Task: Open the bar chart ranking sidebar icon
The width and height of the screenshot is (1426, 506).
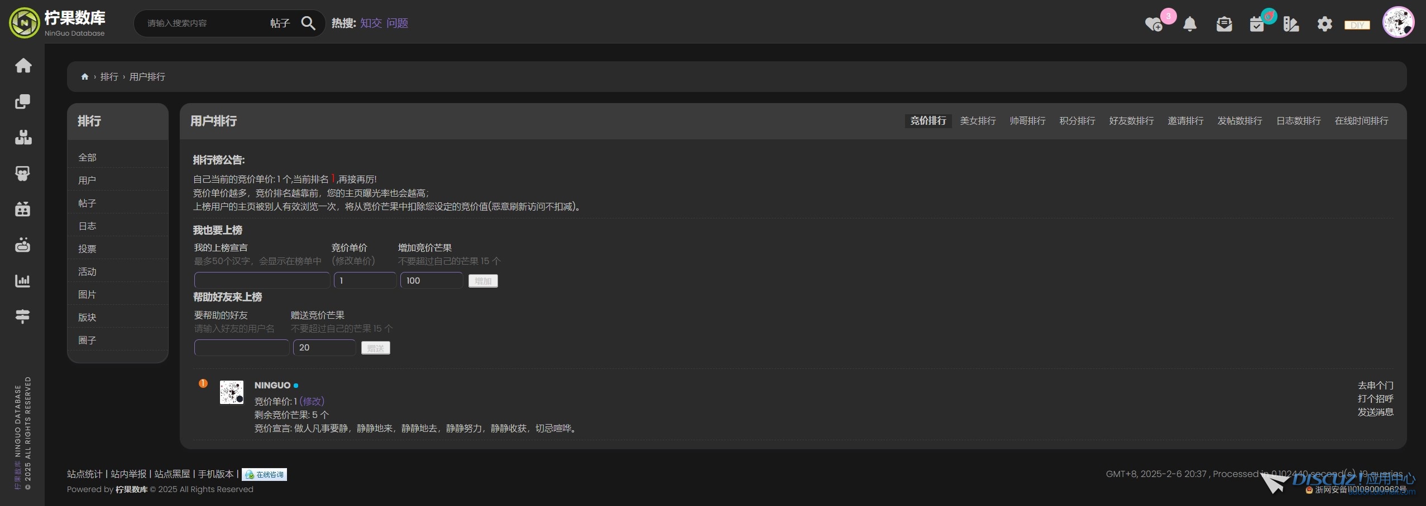Action: [22, 281]
